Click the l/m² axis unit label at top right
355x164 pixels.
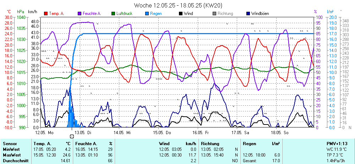click(x=331, y=12)
